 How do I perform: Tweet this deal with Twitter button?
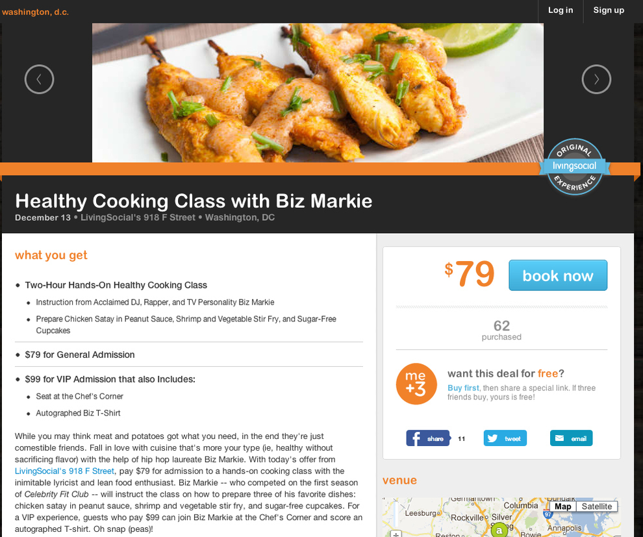tap(505, 438)
